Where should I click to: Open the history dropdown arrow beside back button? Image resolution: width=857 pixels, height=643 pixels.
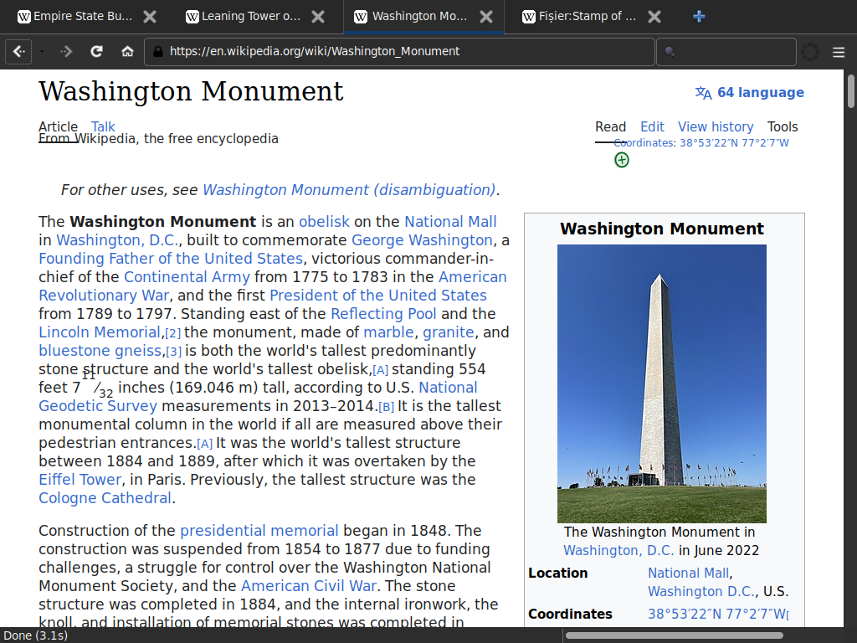[x=42, y=51]
